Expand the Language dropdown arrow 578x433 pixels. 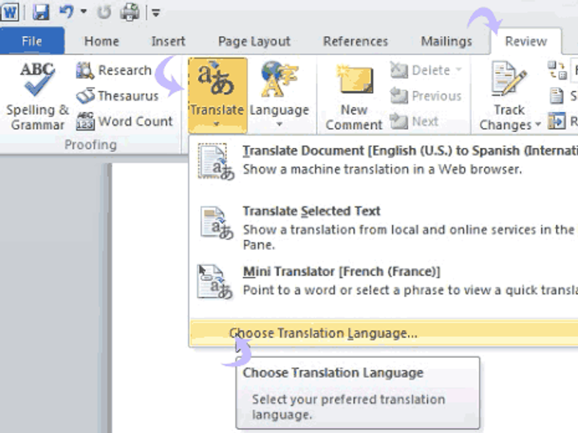tap(280, 125)
